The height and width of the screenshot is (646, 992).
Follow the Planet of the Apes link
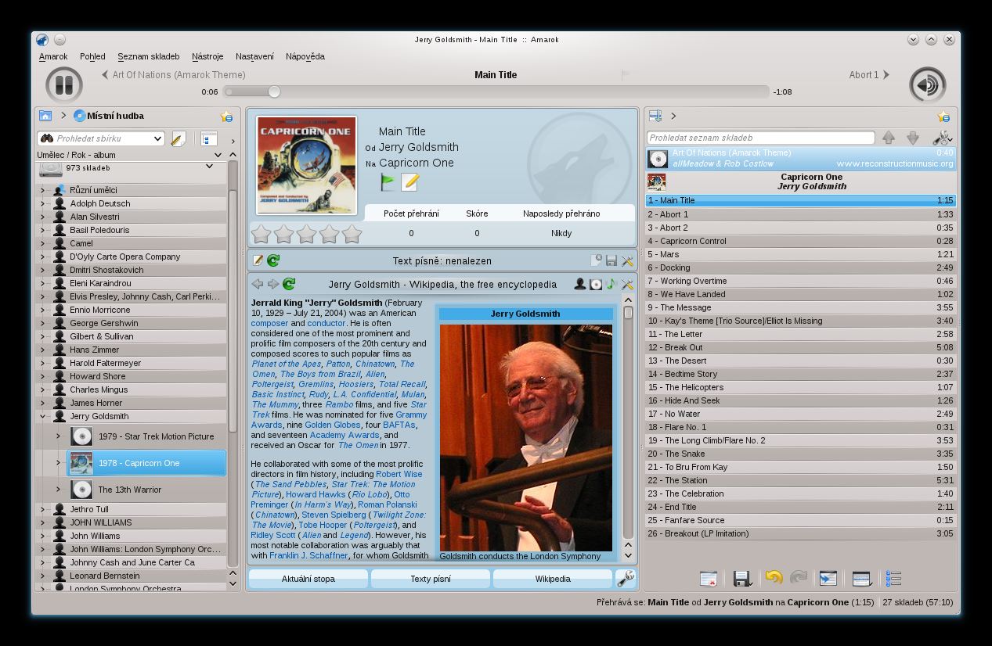coord(287,364)
